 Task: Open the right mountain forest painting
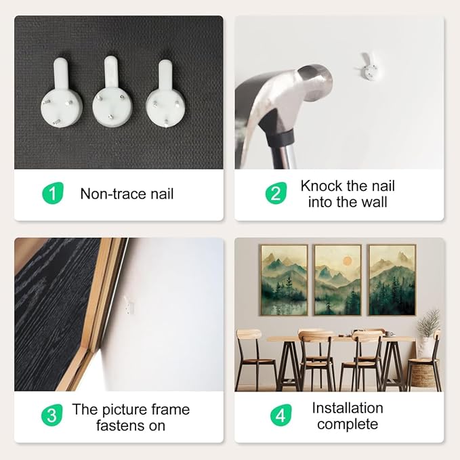coord(392,280)
